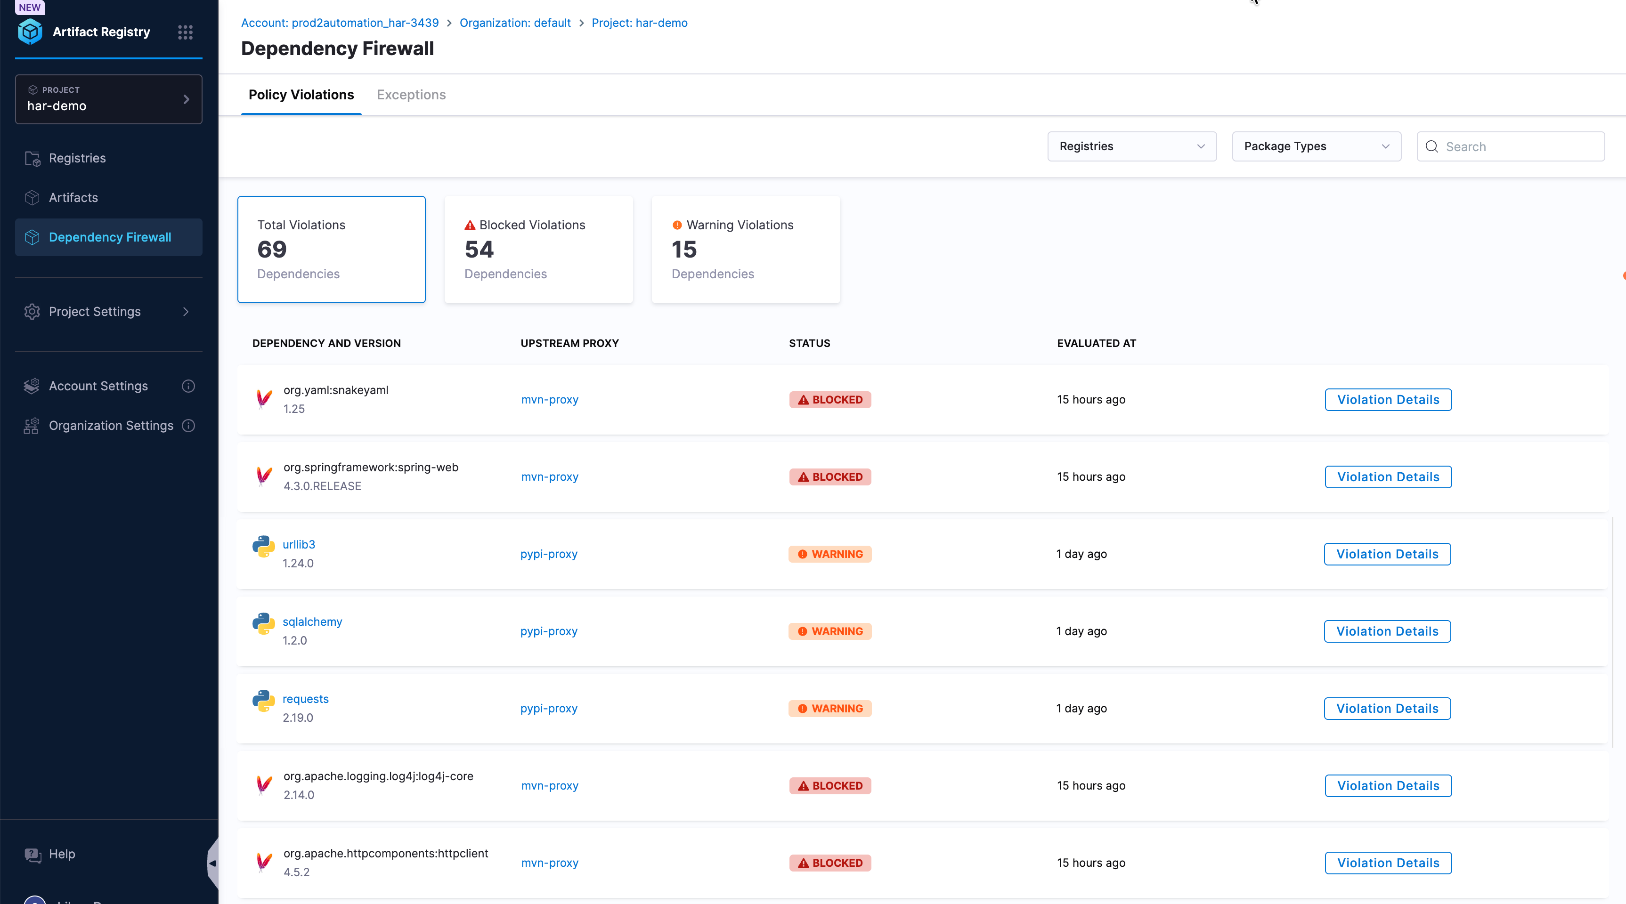Open the Organization: default breadcrumb link
The width and height of the screenshot is (1626, 904).
coord(514,23)
